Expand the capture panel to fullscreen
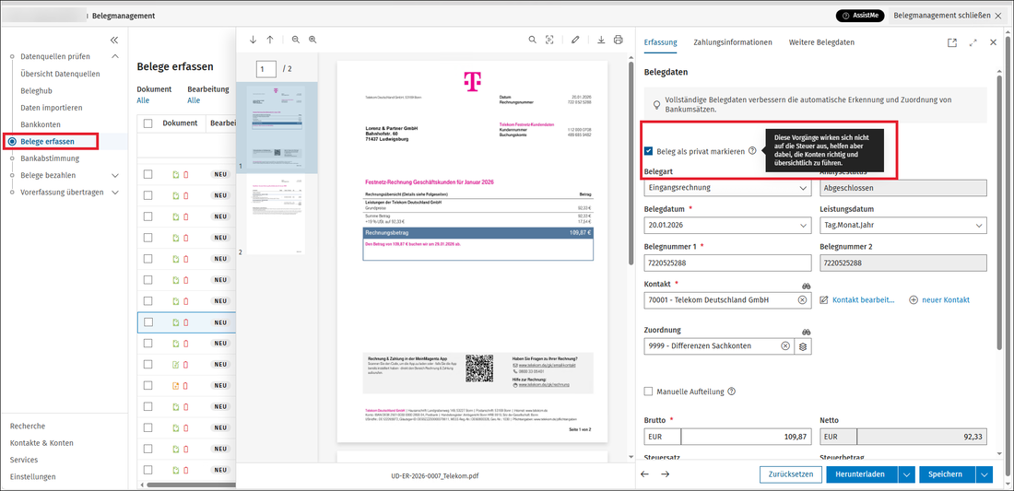 click(973, 42)
